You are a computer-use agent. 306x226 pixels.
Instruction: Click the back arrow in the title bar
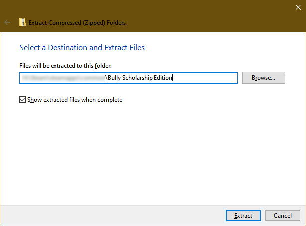tap(7, 22)
